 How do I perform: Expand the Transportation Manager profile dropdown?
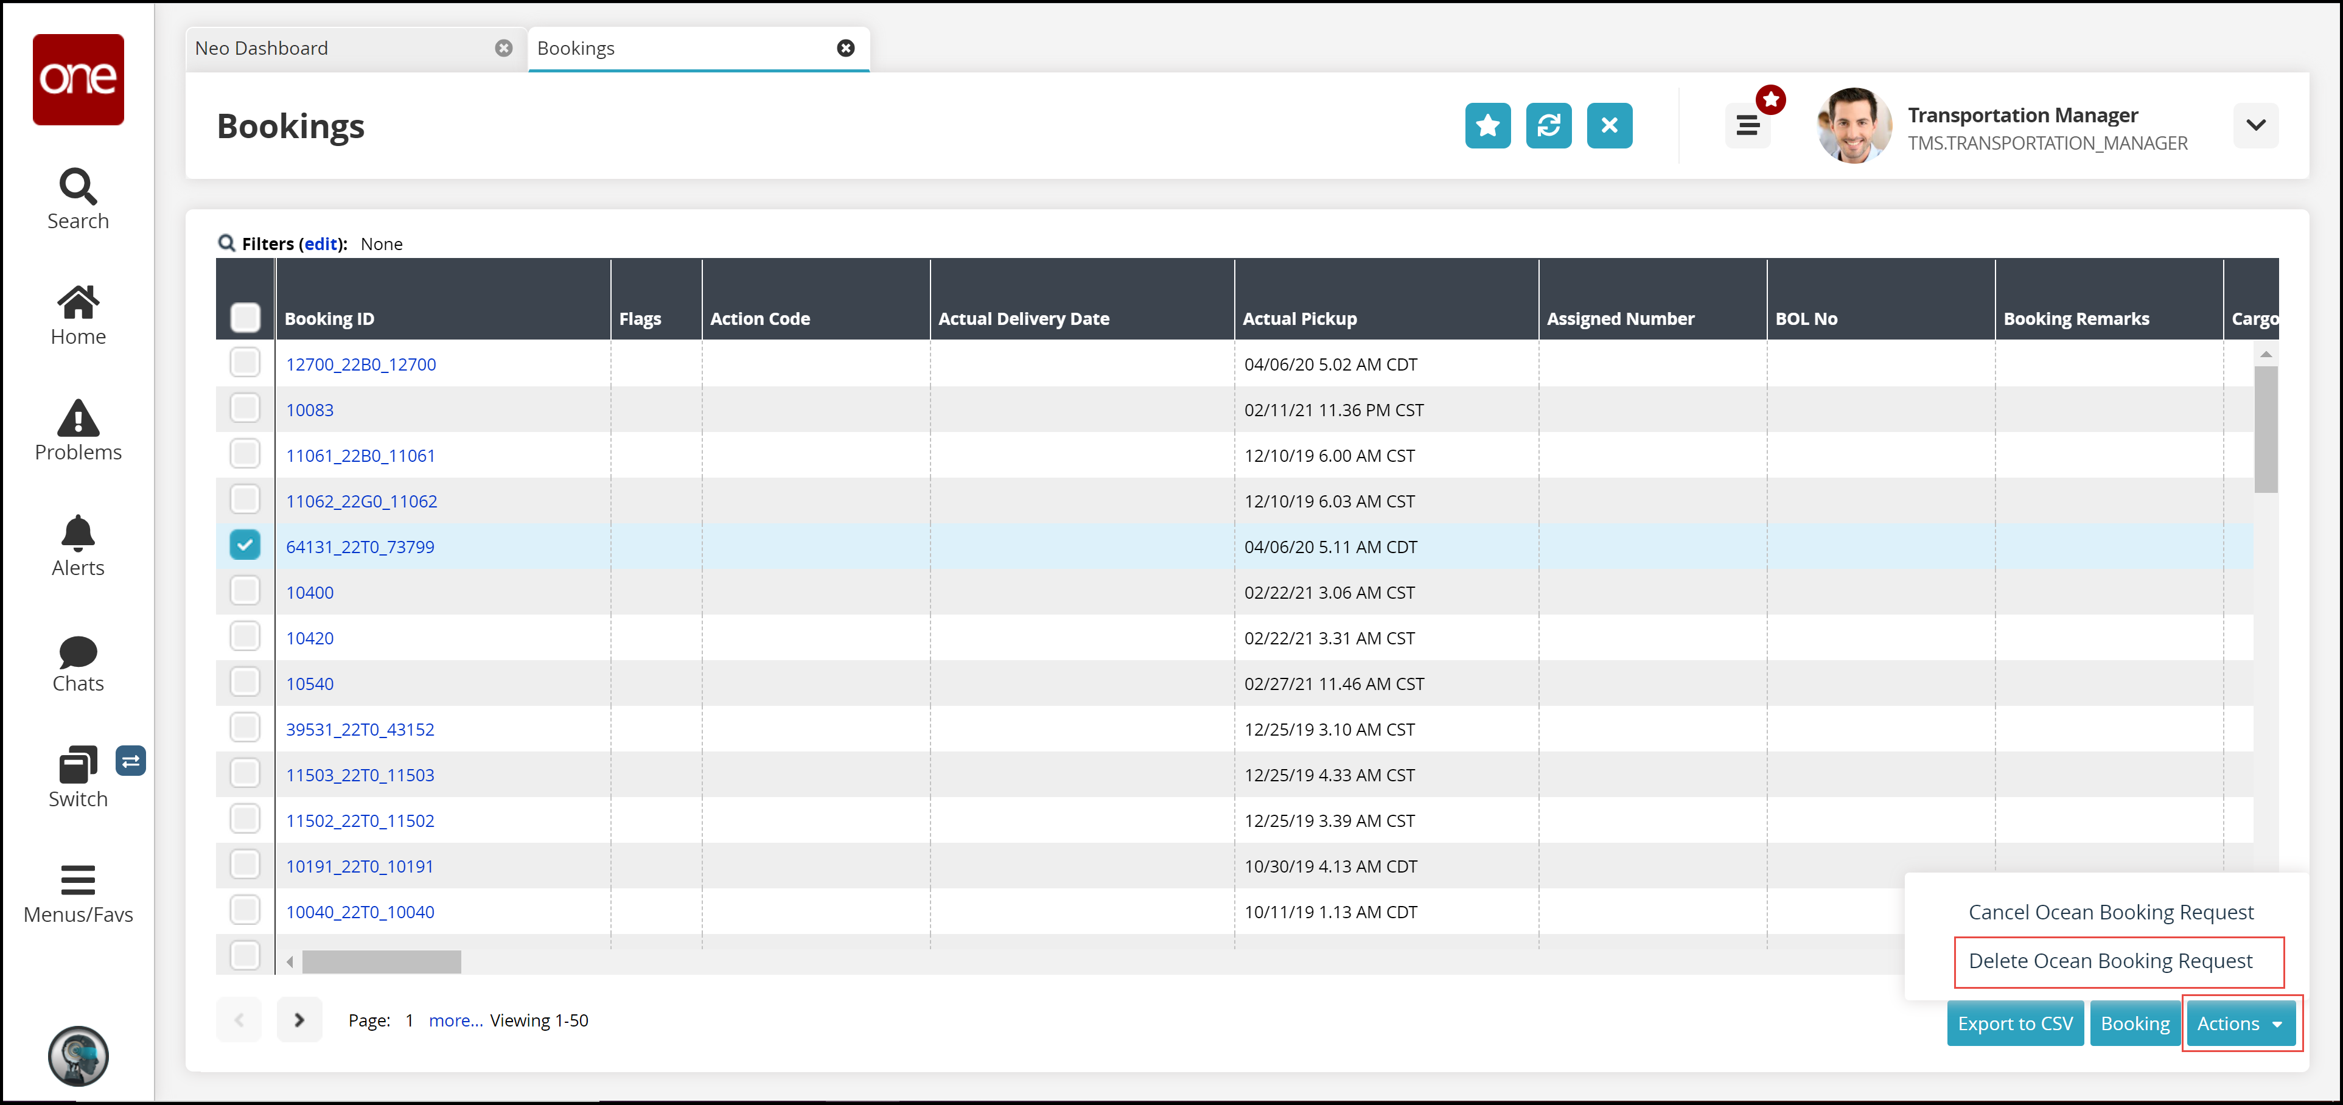(x=2258, y=124)
